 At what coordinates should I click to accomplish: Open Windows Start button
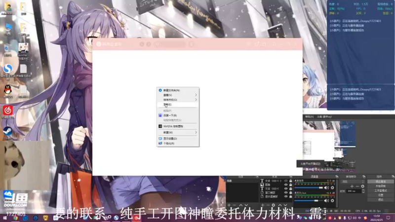(4, 218)
